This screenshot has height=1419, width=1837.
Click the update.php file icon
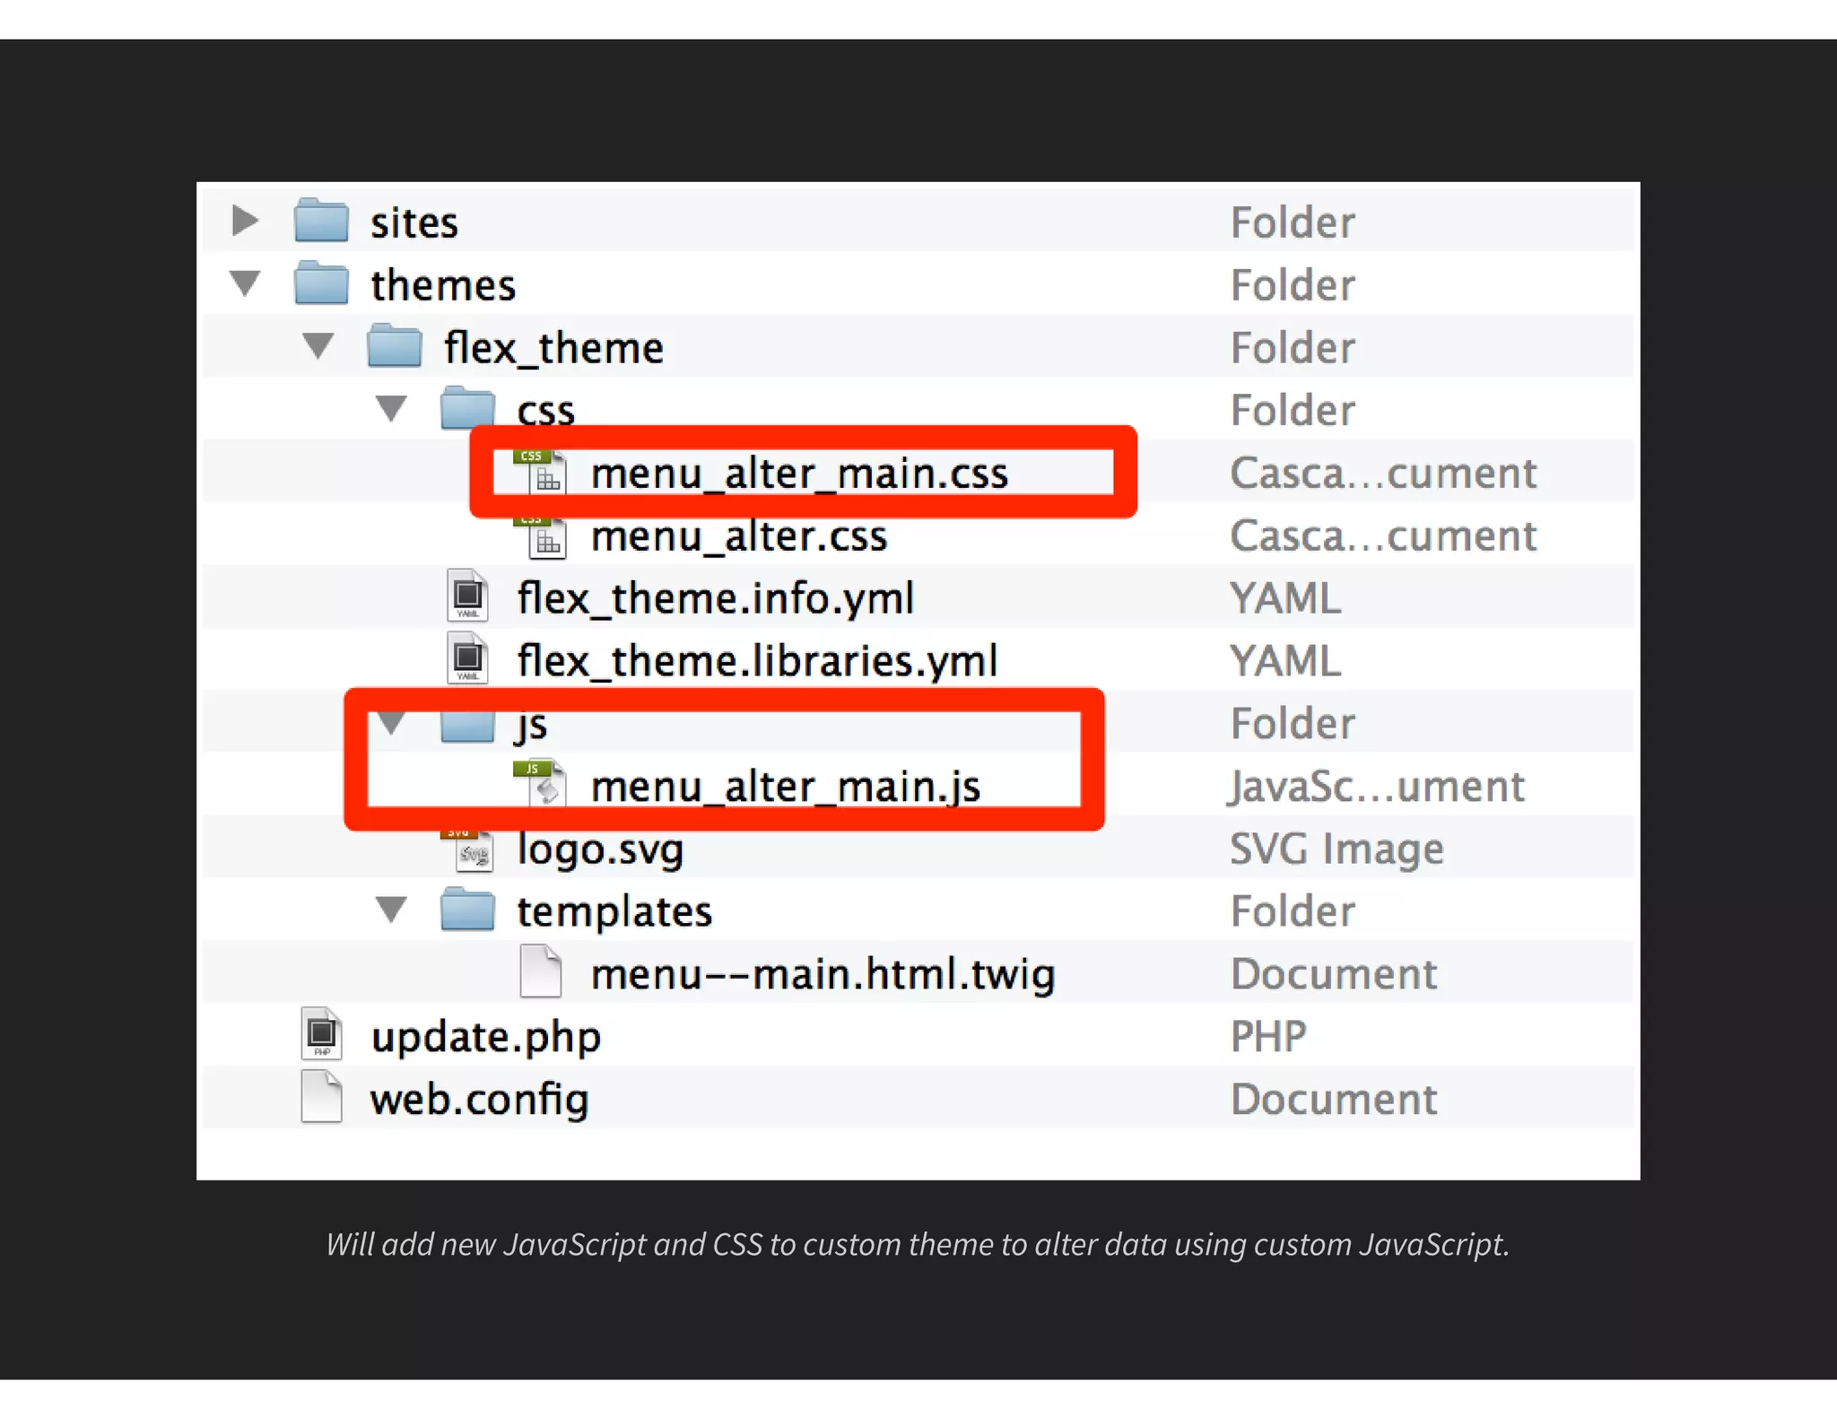(x=321, y=1034)
